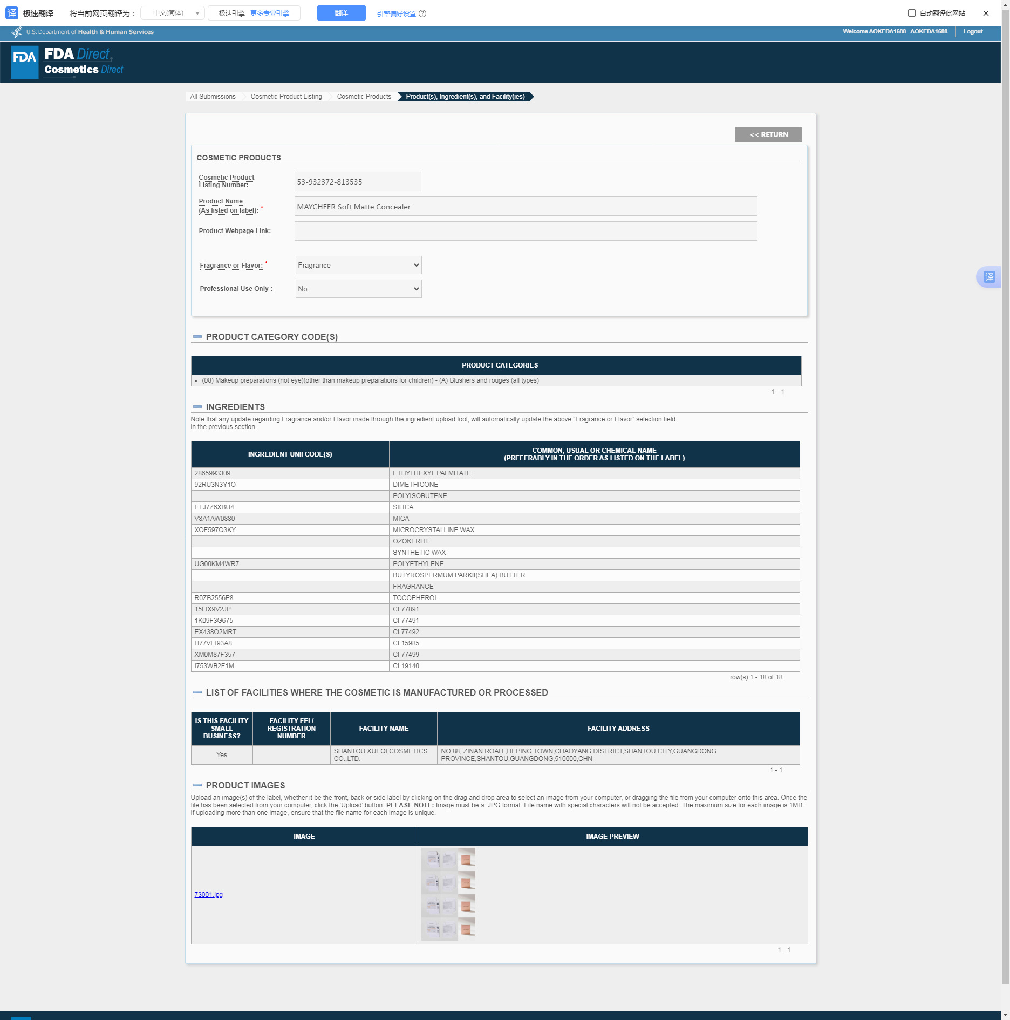The image size is (1010, 1020).
Task: Close the translation bar
Action: point(986,13)
